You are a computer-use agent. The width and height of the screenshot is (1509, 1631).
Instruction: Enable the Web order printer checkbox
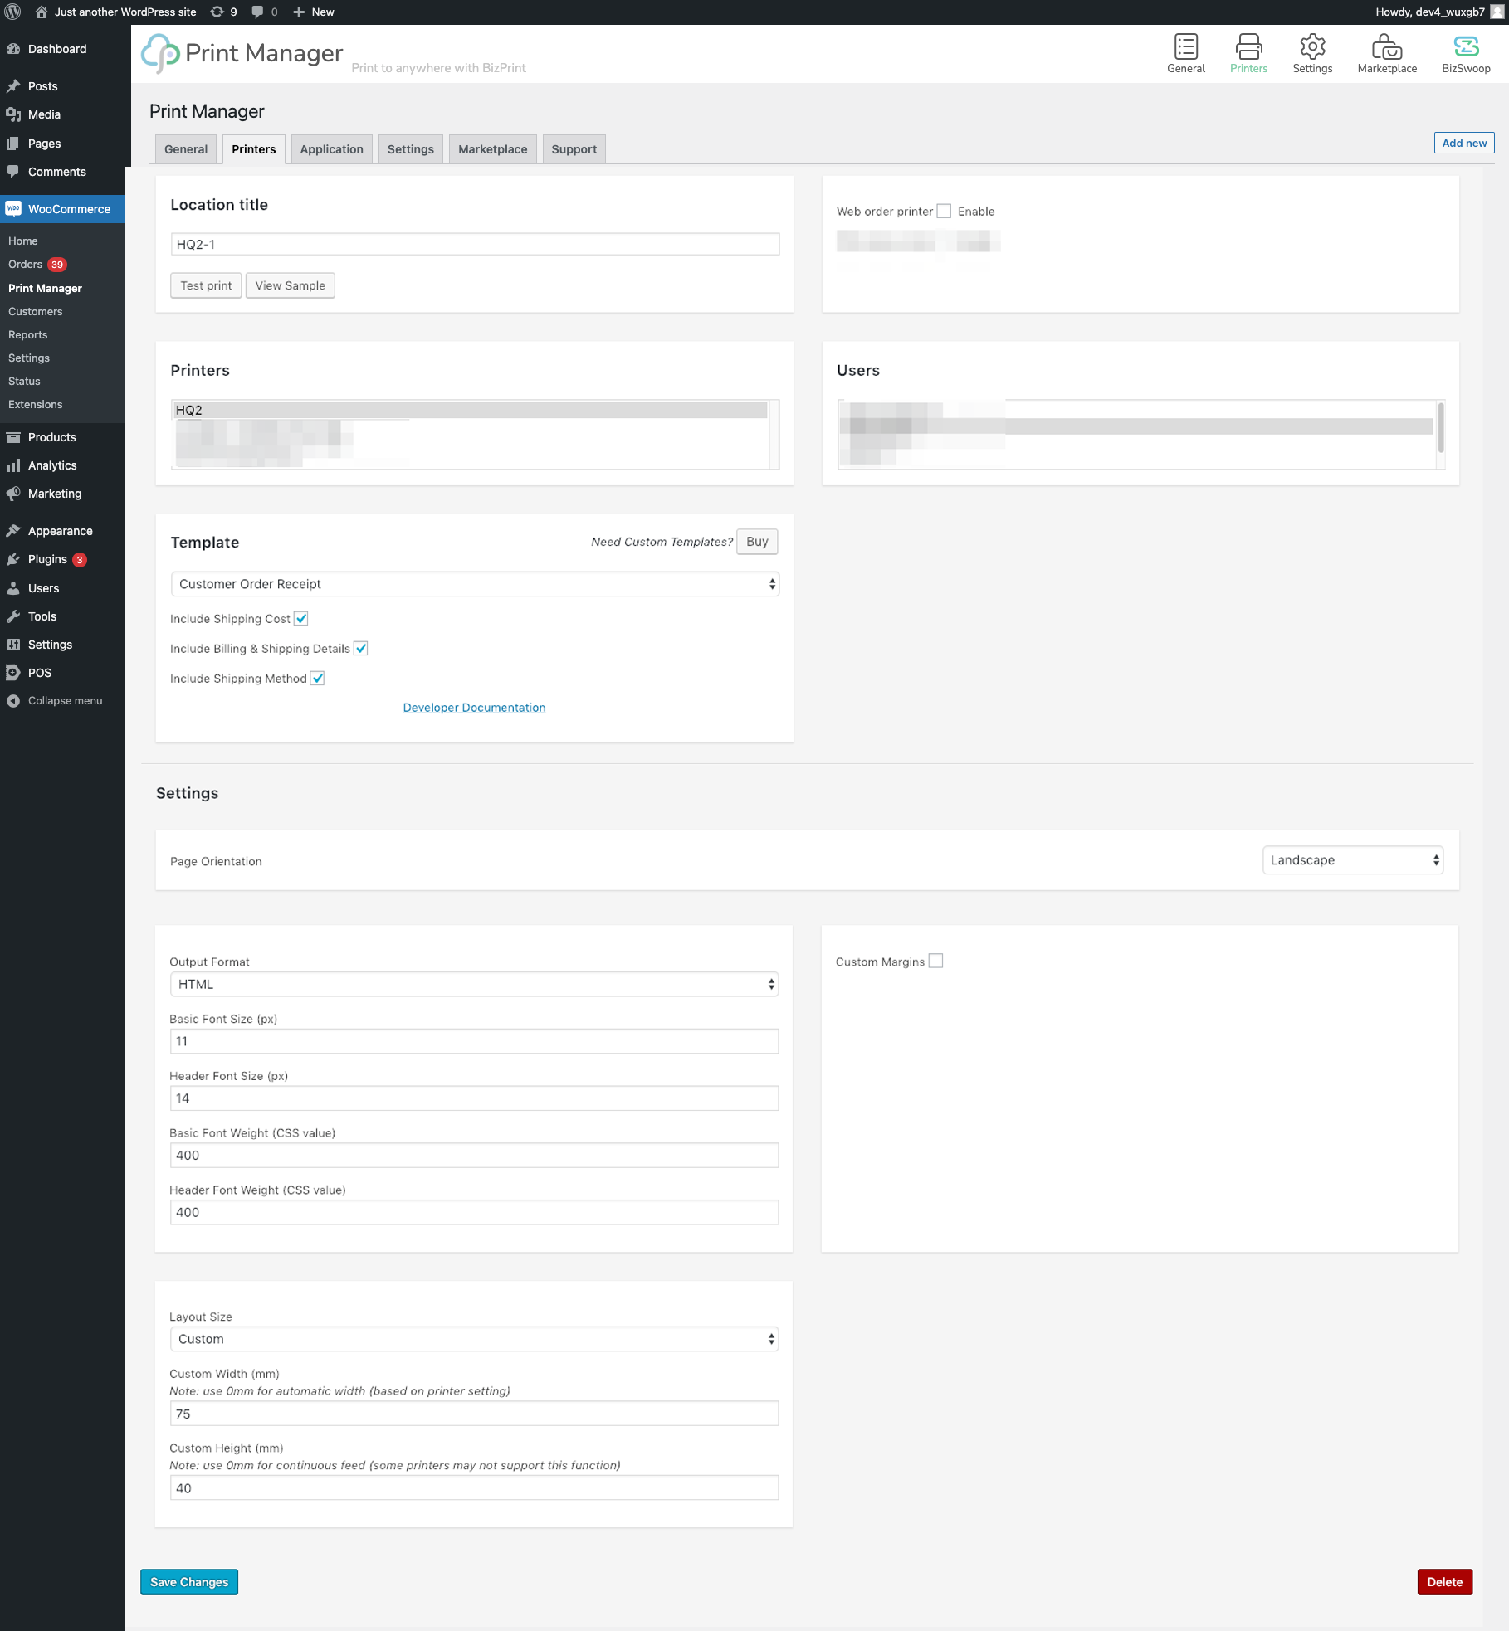tap(944, 211)
